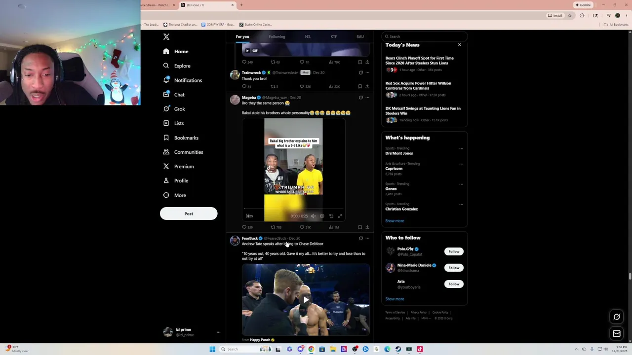
Task: Open a new Chrome tab
Action: pos(241,5)
